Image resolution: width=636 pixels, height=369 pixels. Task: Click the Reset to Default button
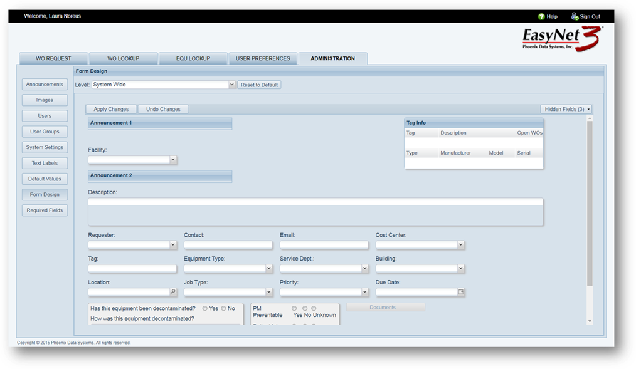[x=259, y=85]
